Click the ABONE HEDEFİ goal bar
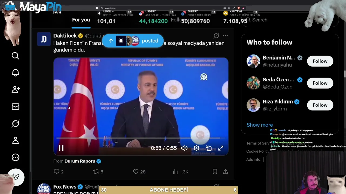The width and height of the screenshot is (346, 194). pos(169,190)
